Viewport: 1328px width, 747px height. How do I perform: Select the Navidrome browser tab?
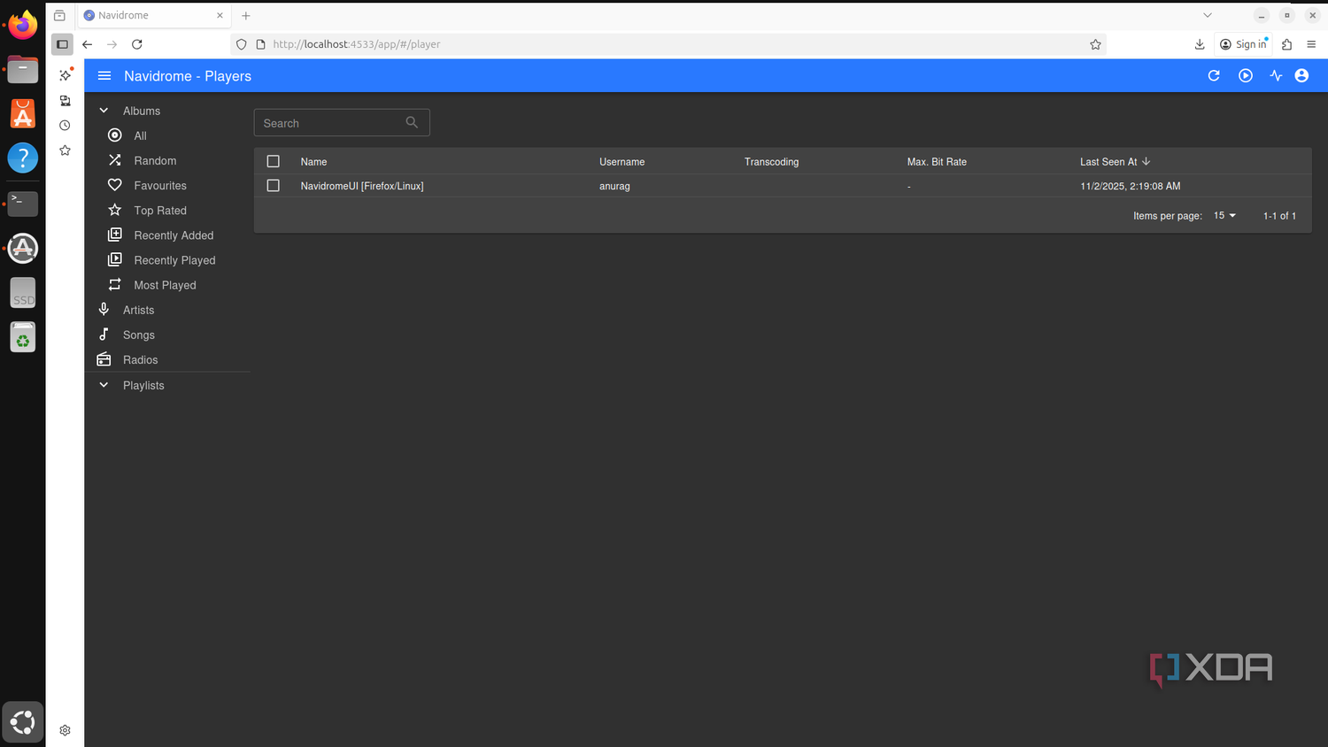pyautogui.click(x=154, y=15)
